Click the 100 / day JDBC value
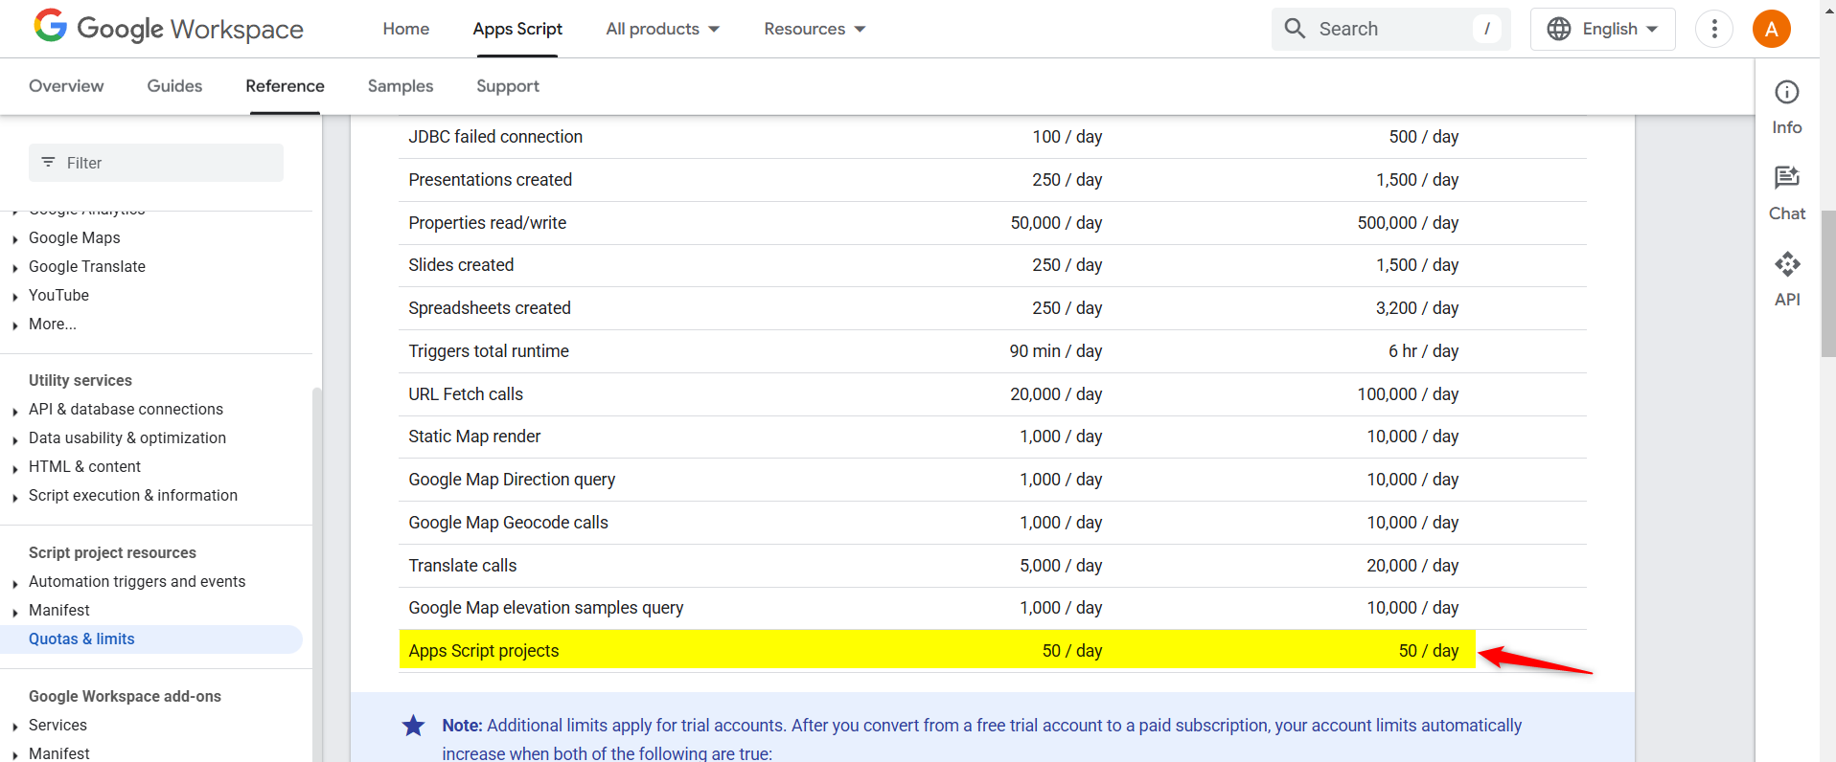1836x762 pixels. (1067, 137)
